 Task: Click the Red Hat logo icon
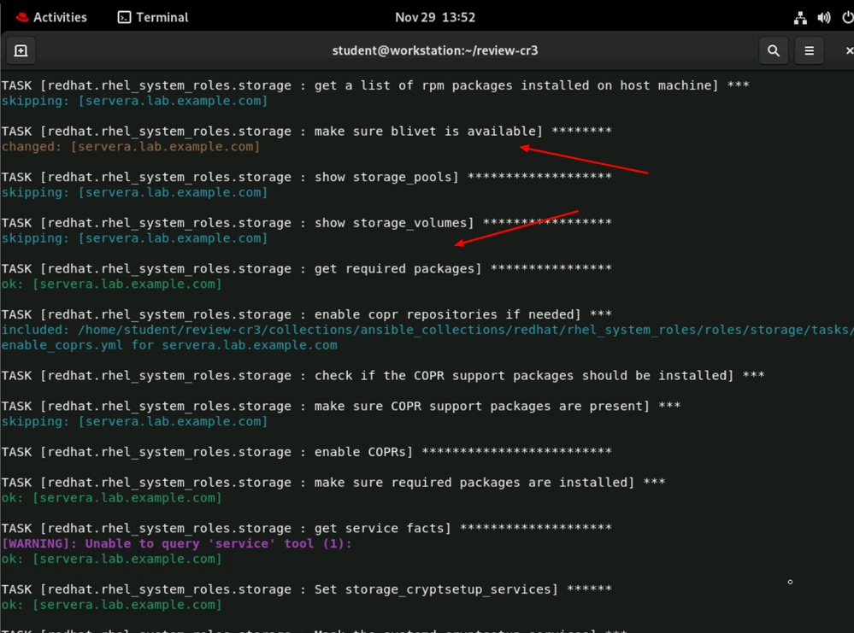tap(22, 17)
